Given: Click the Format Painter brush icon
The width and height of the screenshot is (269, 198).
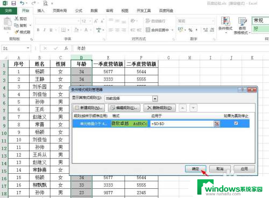Looking at the screenshot, I should click(x=17, y=32).
